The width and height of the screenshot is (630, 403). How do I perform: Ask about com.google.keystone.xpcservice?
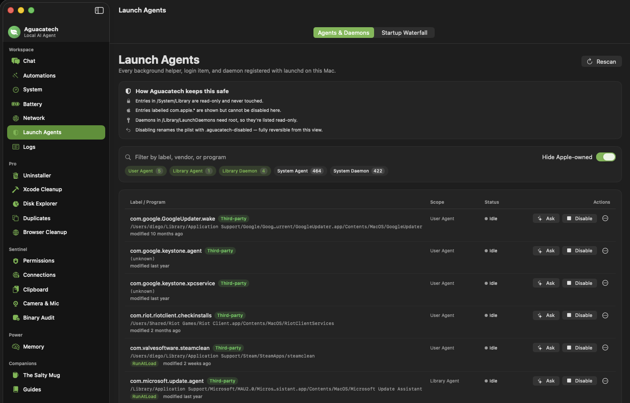pyautogui.click(x=546, y=284)
